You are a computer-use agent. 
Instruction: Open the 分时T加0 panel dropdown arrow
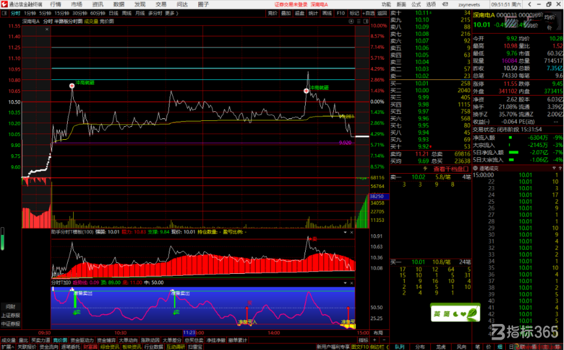tap(346, 283)
